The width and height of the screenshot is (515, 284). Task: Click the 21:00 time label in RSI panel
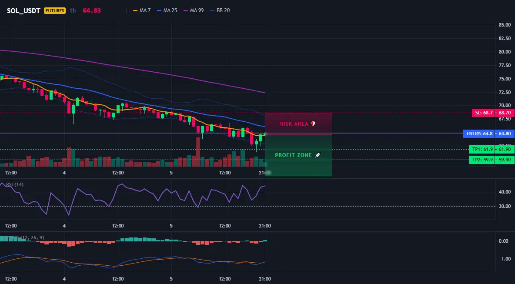tap(265, 226)
